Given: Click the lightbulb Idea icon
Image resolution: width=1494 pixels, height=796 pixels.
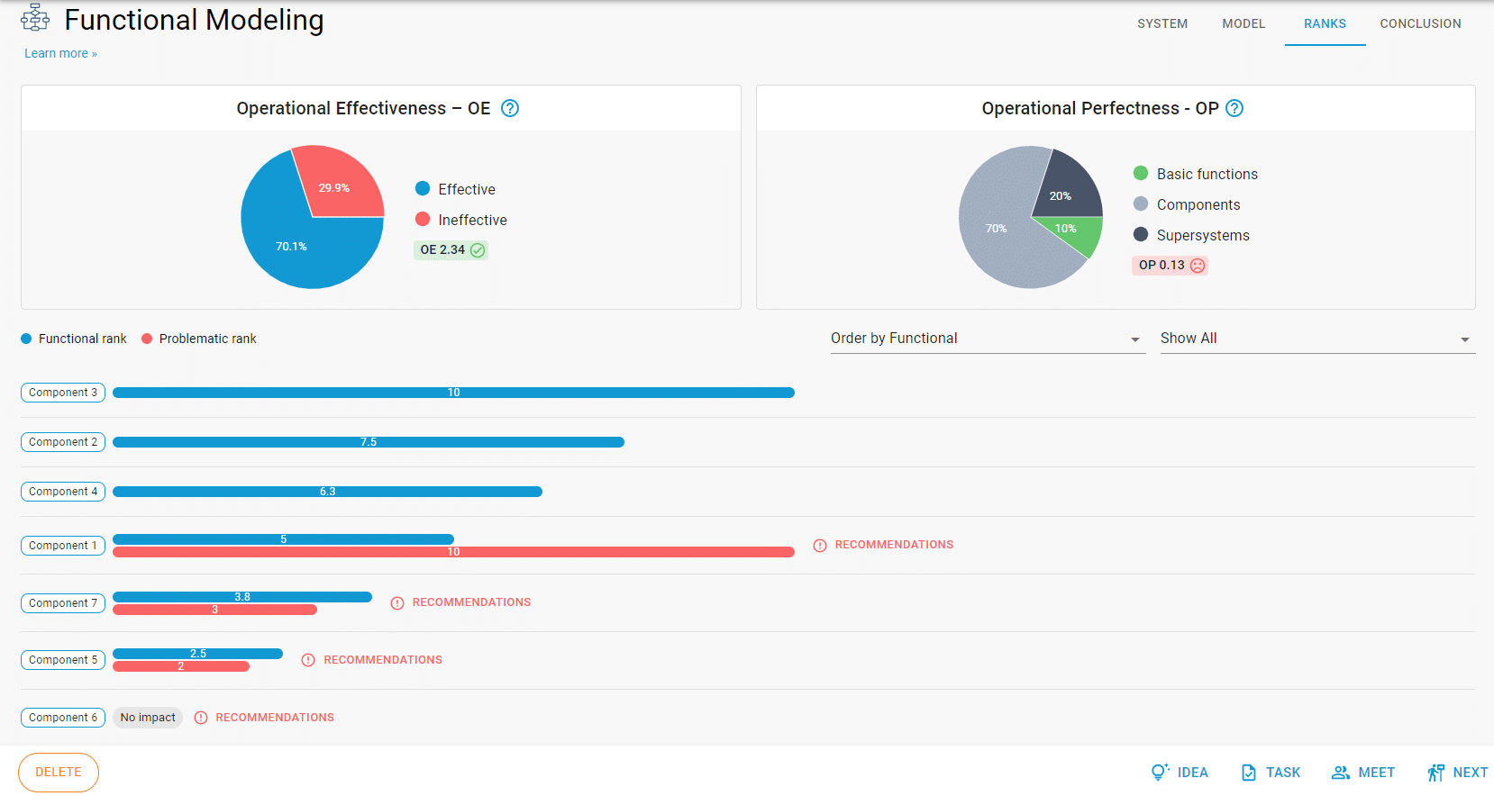Looking at the screenshot, I should click(x=1160, y=772).
